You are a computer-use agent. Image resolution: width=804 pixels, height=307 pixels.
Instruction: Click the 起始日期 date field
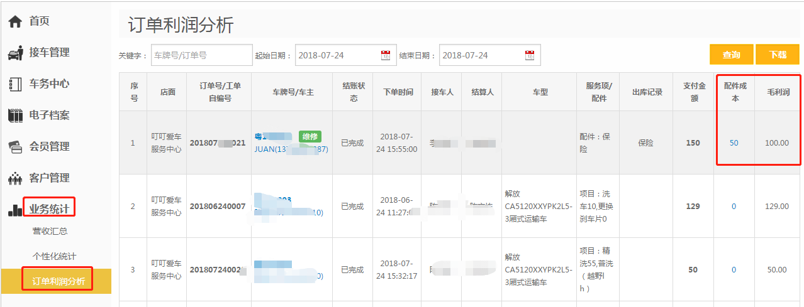click(x=337, y=55)
